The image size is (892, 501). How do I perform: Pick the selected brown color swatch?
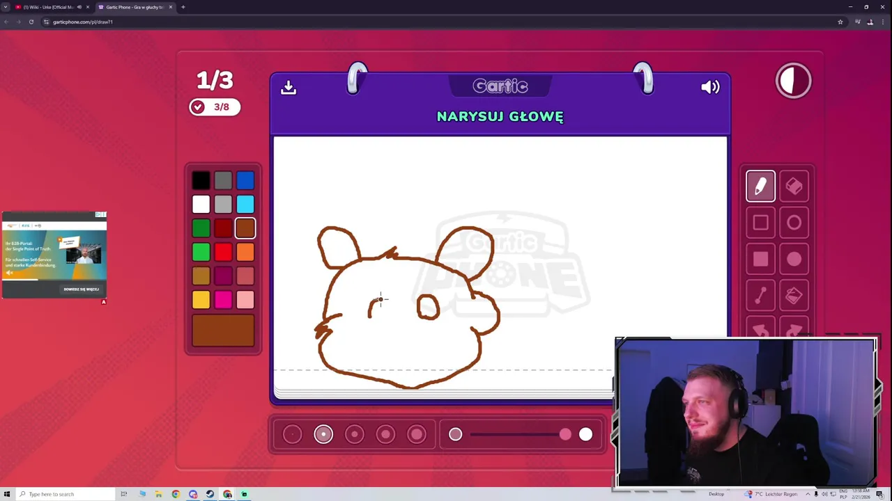coord(245,228)
